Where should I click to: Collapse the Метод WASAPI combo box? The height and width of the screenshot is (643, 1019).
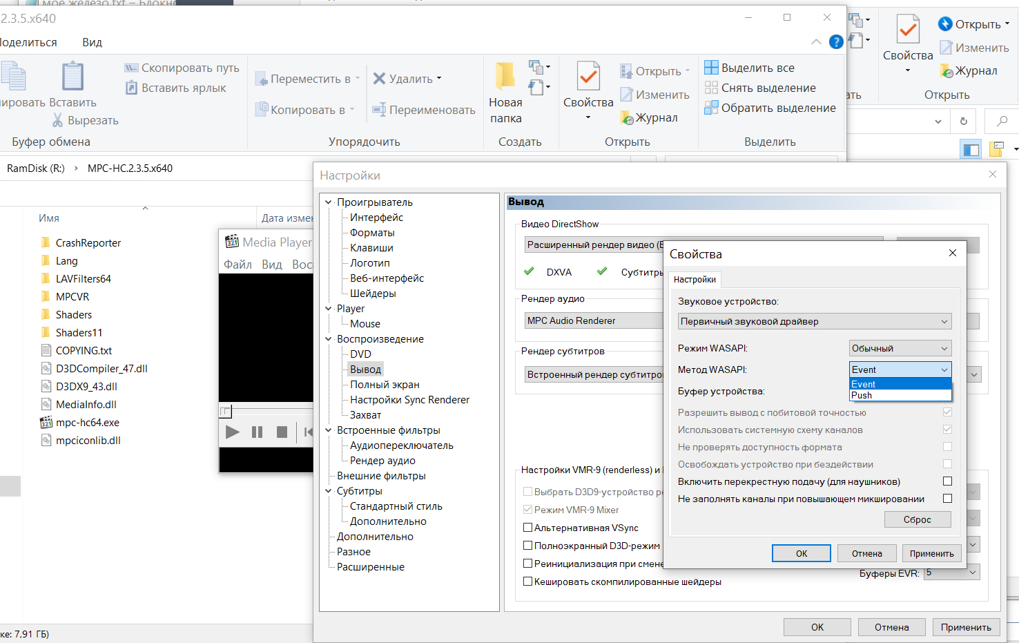click(900, 370)
